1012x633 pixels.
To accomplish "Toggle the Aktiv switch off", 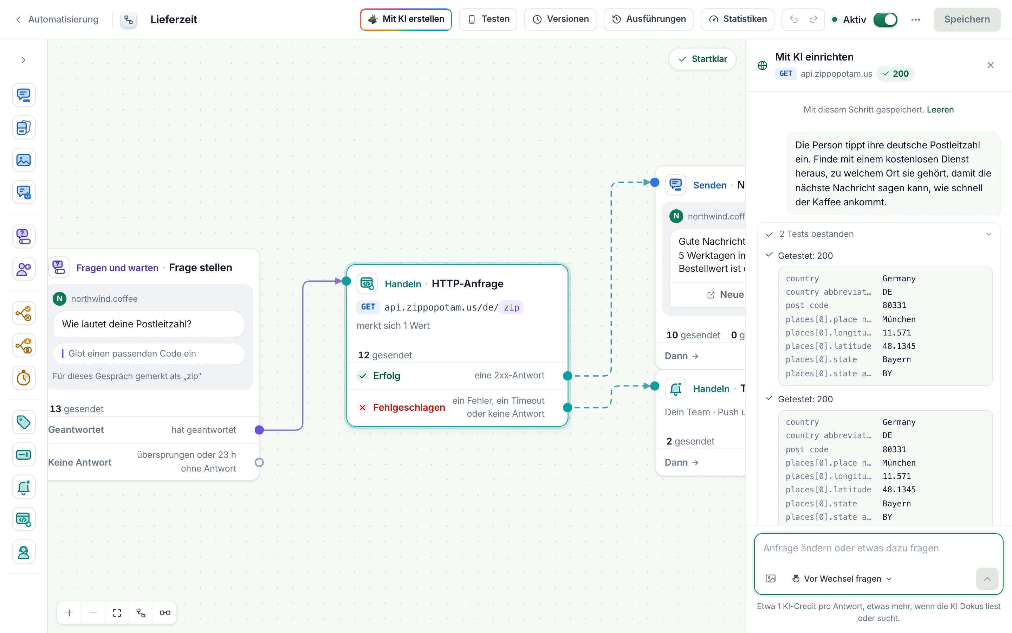I will [885, 20].
